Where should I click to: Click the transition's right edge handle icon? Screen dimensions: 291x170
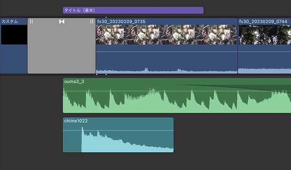(x=92, y=22)
